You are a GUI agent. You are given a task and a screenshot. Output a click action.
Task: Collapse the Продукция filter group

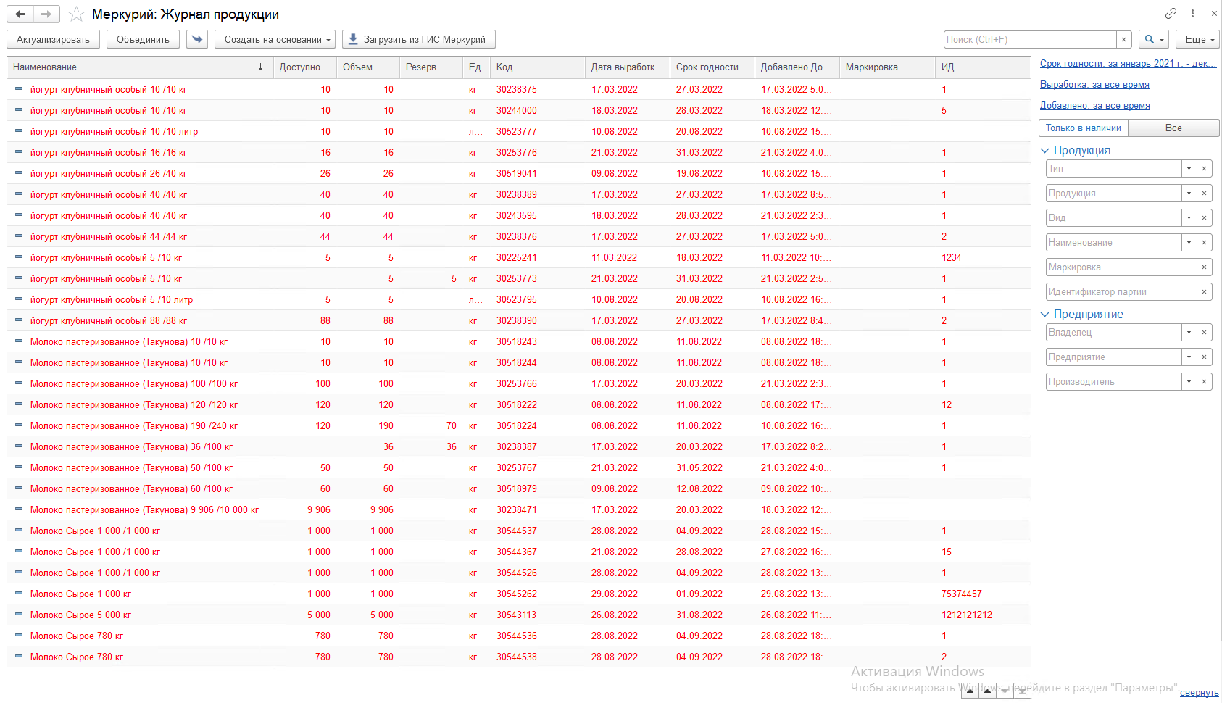click(1045, 151)
